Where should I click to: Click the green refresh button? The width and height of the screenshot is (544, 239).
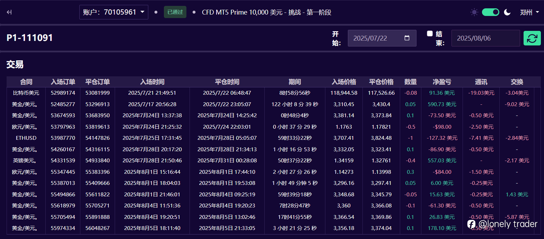532,38
